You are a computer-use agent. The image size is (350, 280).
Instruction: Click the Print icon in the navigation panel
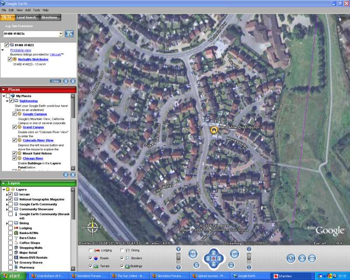click(x=302, y=258)
